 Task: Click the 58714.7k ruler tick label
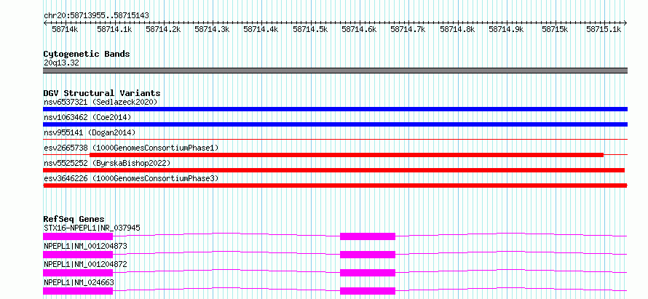coord(408,29)
